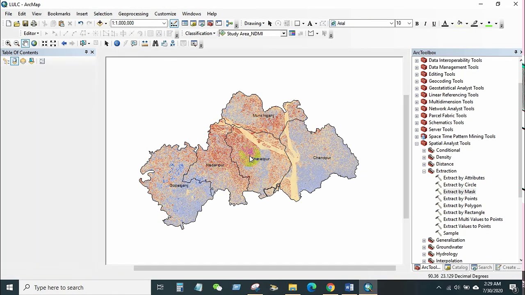Switch Table Of Contents to List By Drawing Order
This screenshot has height=295, width=525.
6,61
